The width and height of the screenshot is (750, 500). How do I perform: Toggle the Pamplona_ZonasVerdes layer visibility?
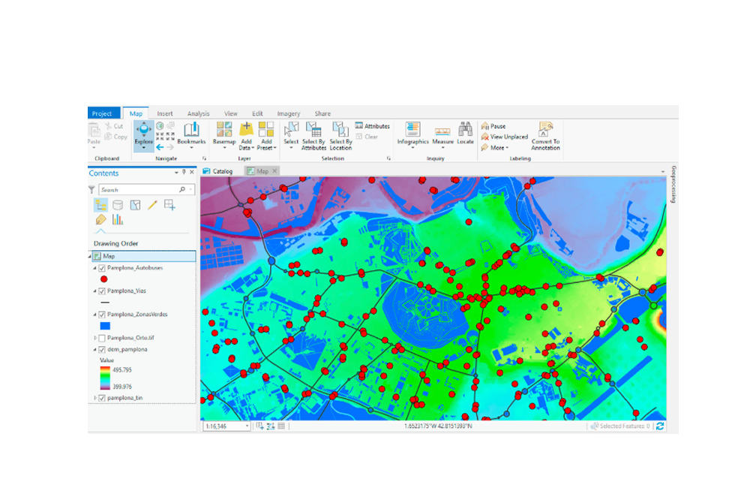tap(102, 315)
